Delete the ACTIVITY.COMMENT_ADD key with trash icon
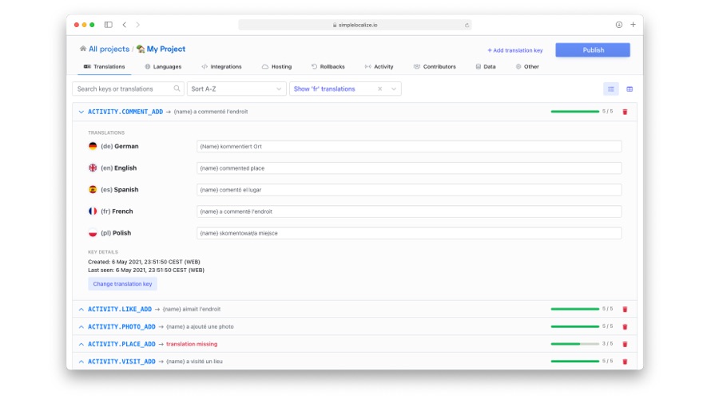This screenshot has height=399, width=711. point(625,112)
